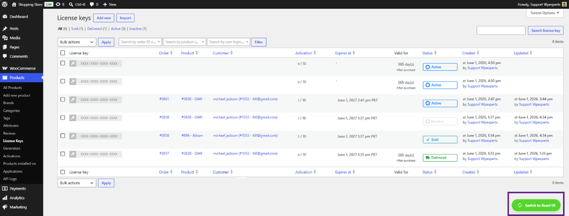Open Generators submenu item
This screenshot has width=569, height=216.
[12, 148]
